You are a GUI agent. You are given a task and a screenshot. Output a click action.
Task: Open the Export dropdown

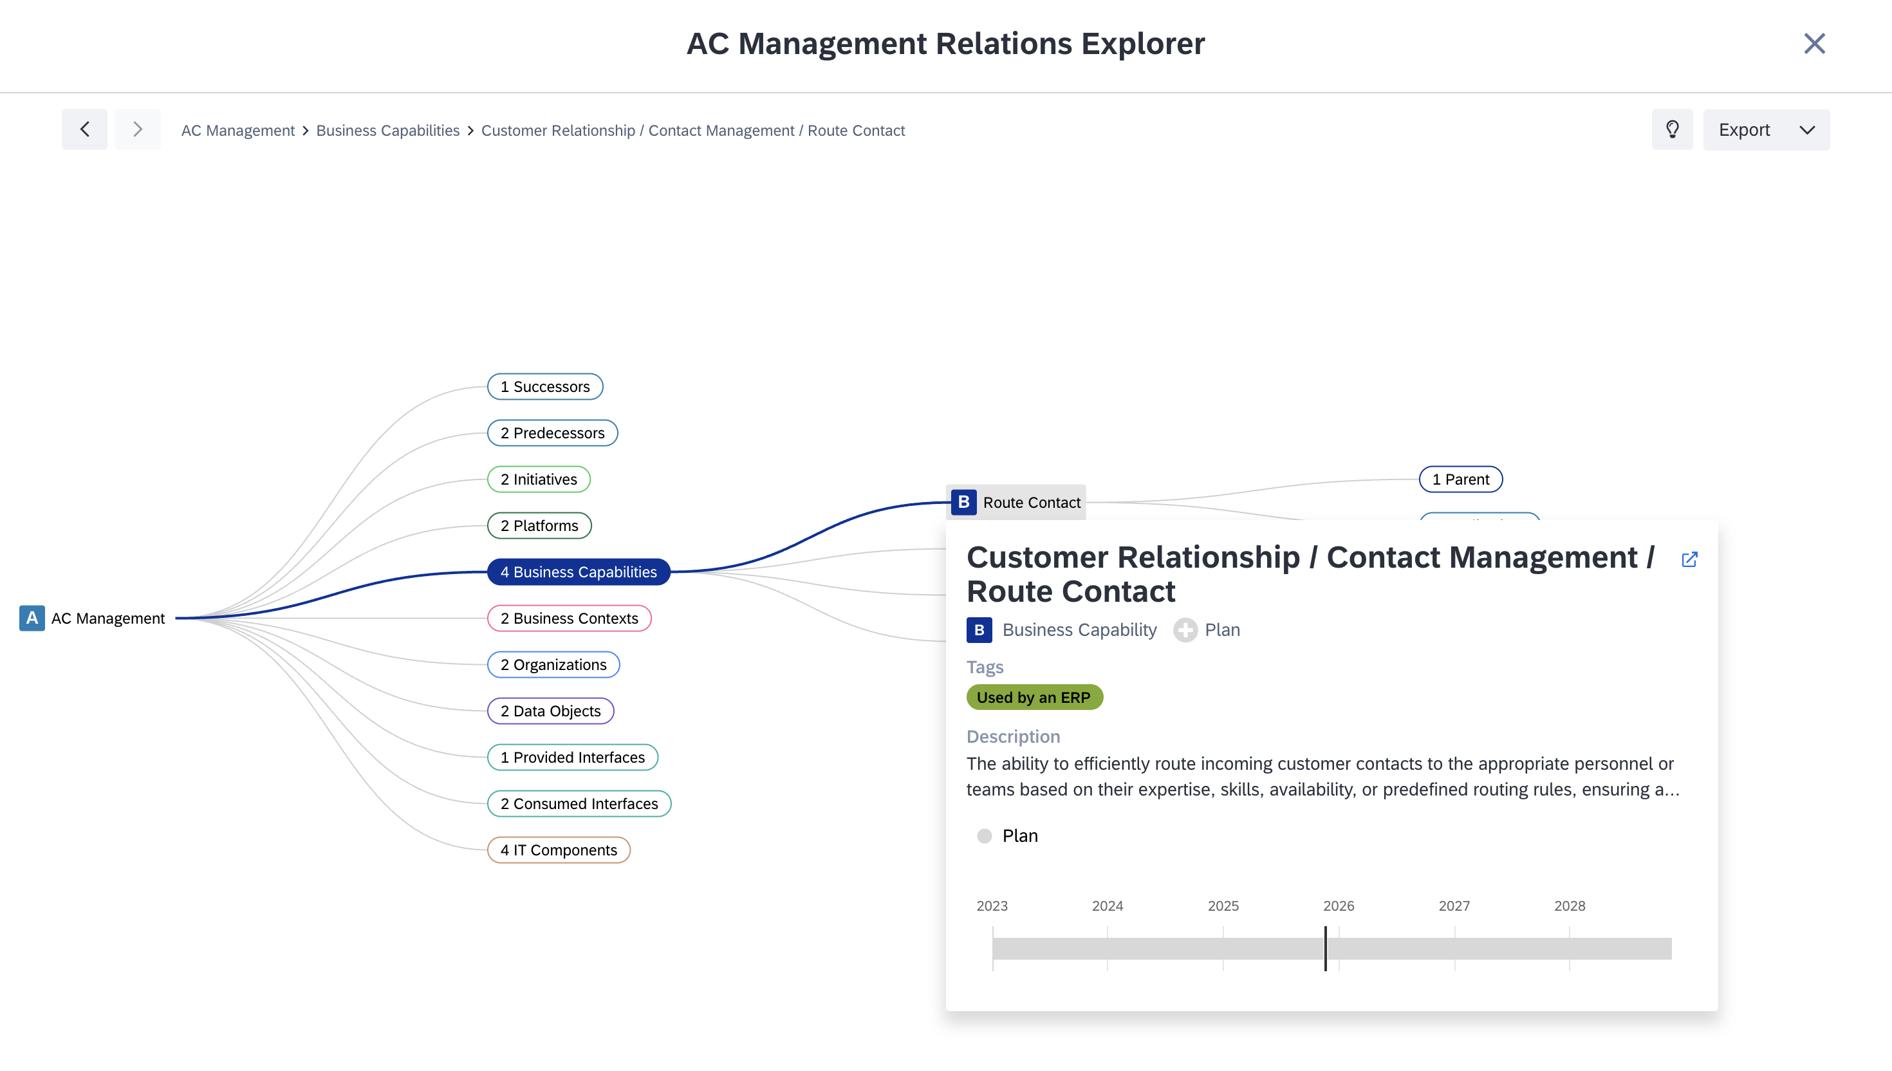[1765, 129]
